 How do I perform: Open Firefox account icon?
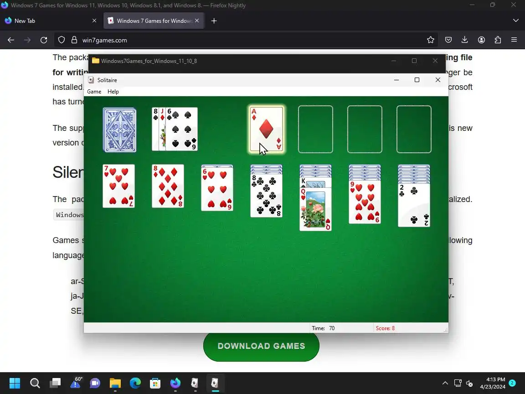pos(481,40)
